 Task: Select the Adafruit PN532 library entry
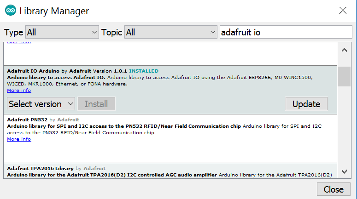tap(170, 139)
